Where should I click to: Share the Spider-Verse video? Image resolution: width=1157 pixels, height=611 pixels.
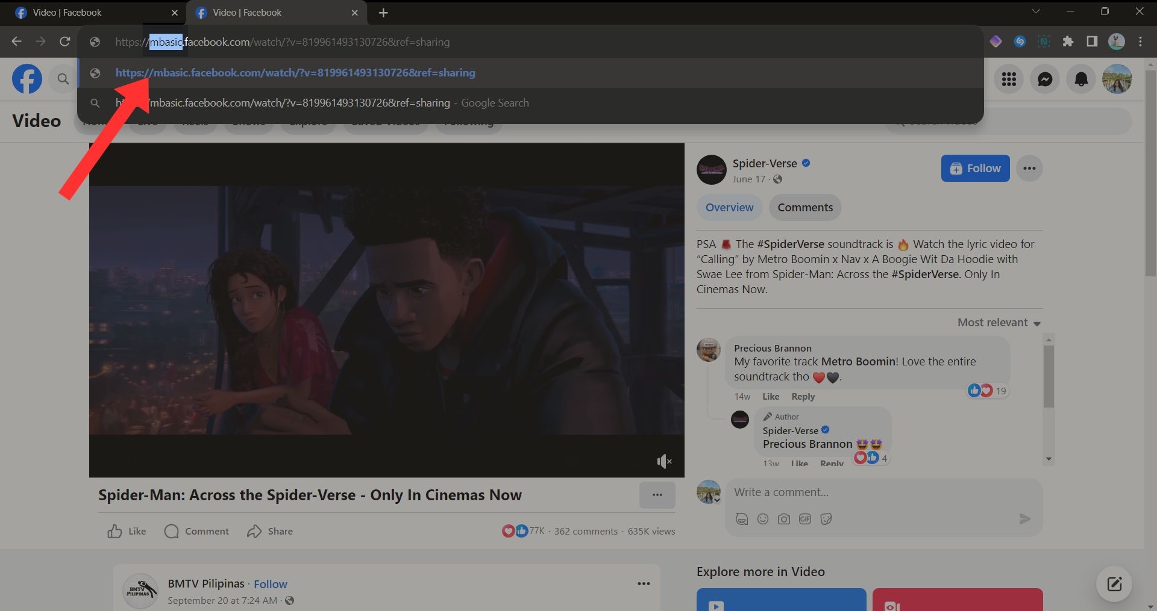click(270, 532)
